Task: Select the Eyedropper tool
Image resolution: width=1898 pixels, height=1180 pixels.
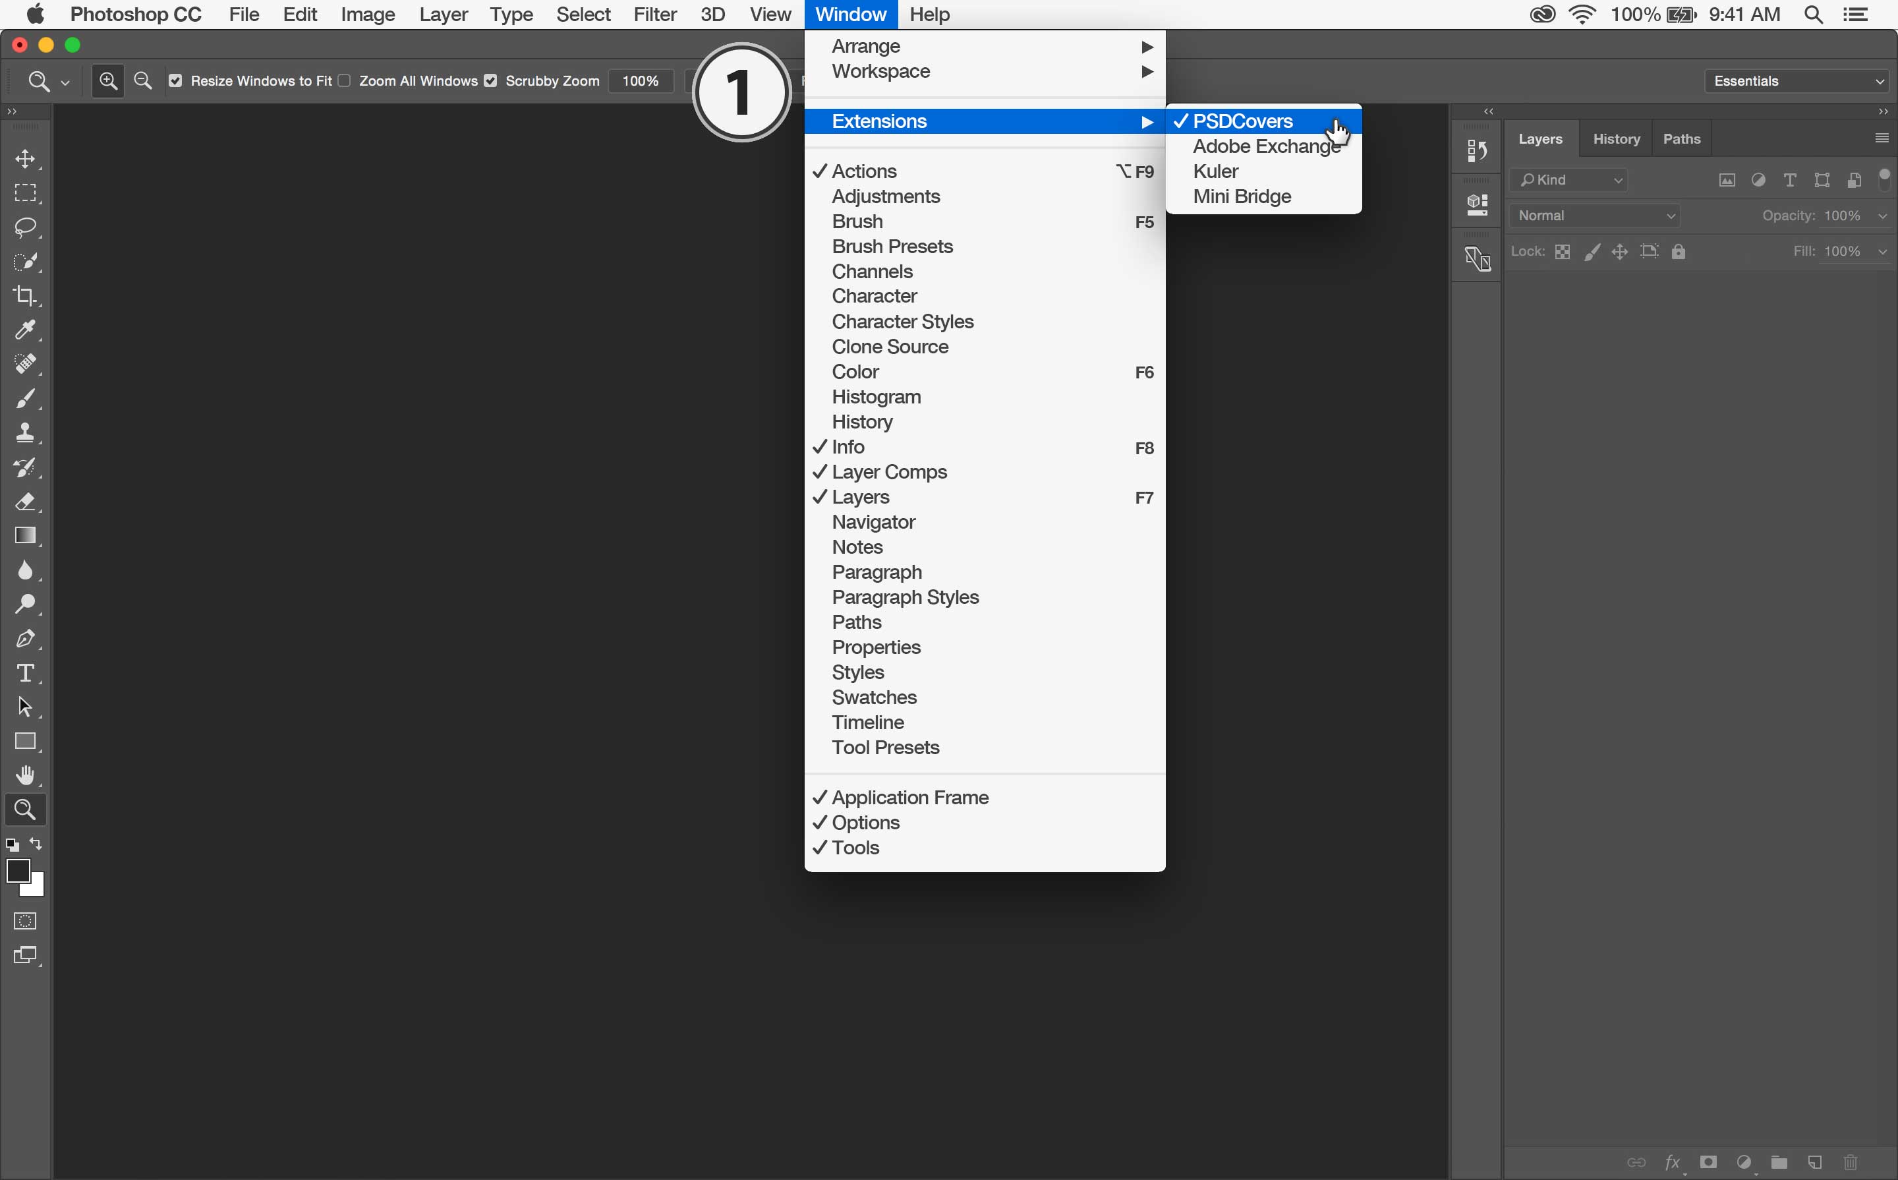Action: click(25, 330)
